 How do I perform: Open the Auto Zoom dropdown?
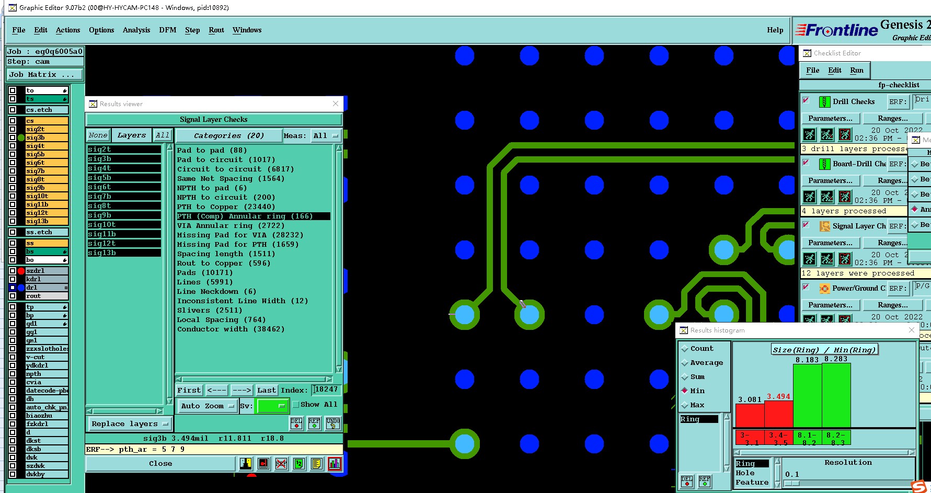(x=208, y=406)
